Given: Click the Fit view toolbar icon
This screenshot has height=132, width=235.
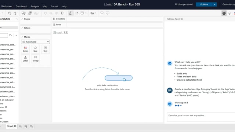Looking at the screenshot, I should pyautogui.click(x=82, y=13).
